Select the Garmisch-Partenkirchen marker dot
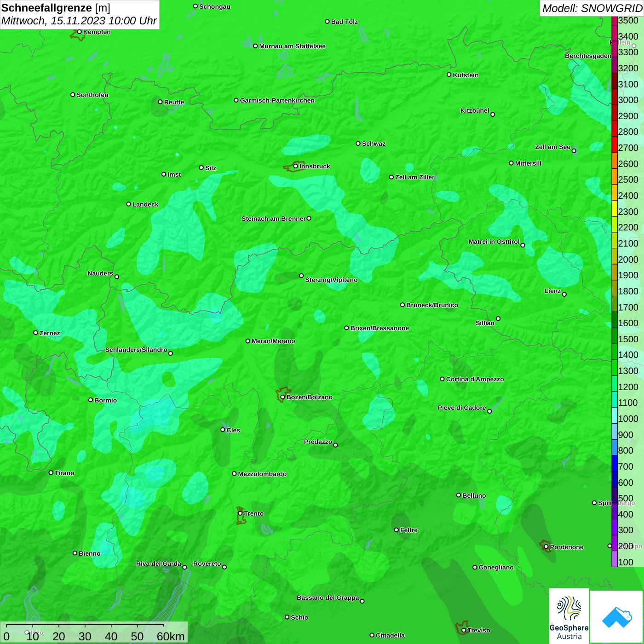Viewport: 644px width, 644px height. pyautogui.click(x=236, y=100)
